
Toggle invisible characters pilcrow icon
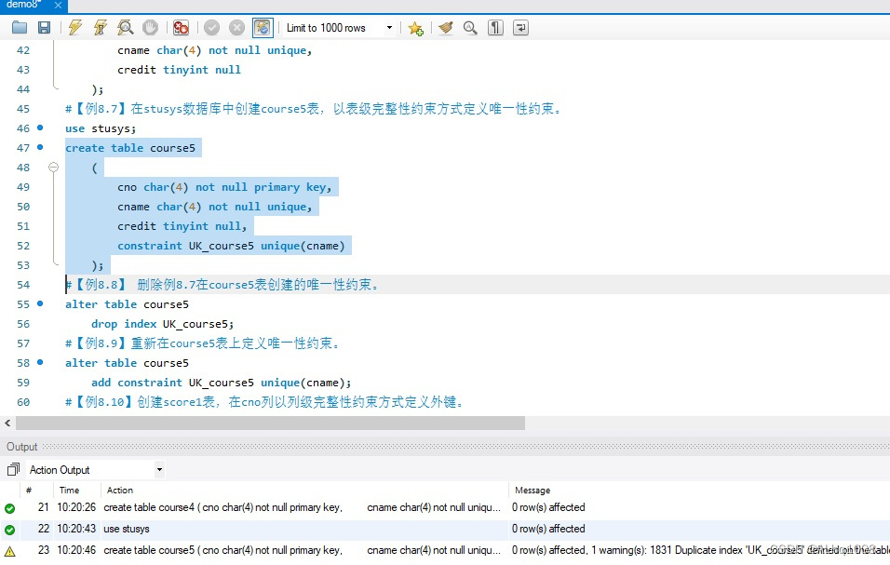[x=495, y=27]
